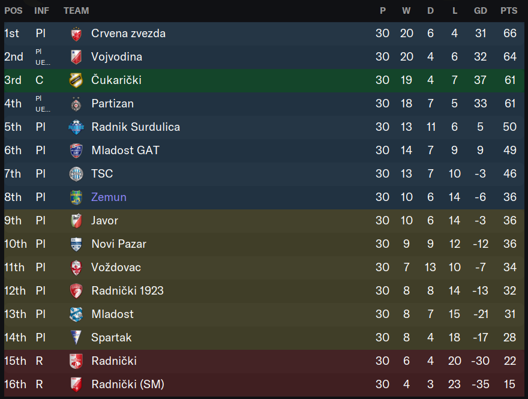Click the TEAM column header
The image size is (528, 399).
(x=76, y=11)
